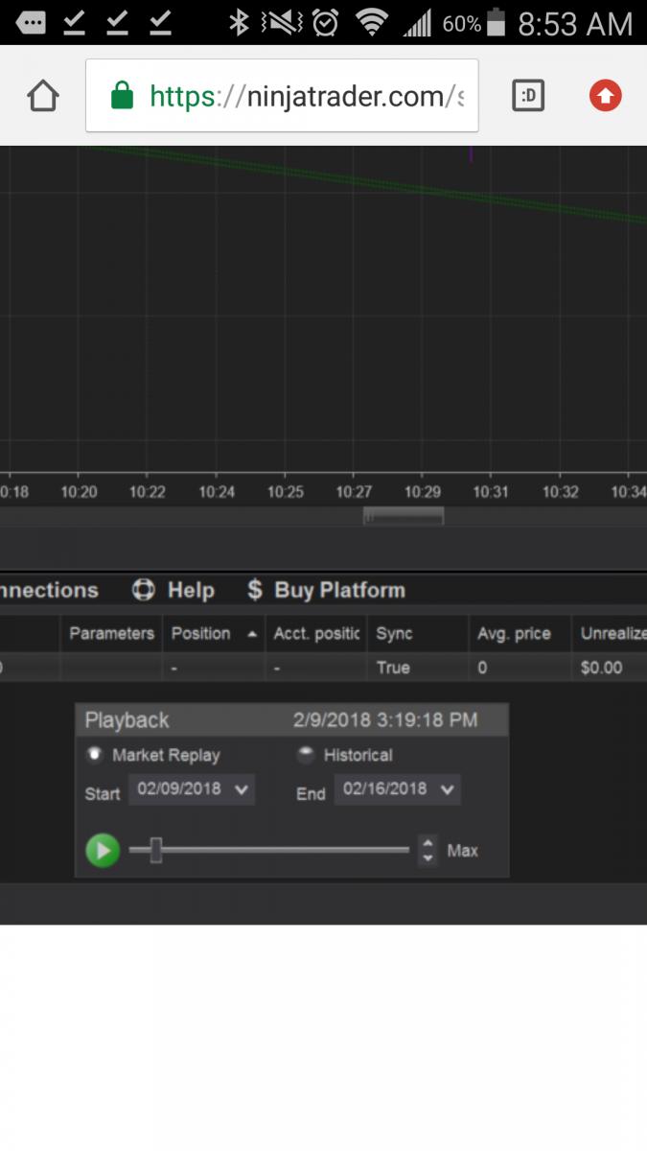The image size is (647, 1151).
Task: Select the Market Replay radio button
Action: coord(95,754)
